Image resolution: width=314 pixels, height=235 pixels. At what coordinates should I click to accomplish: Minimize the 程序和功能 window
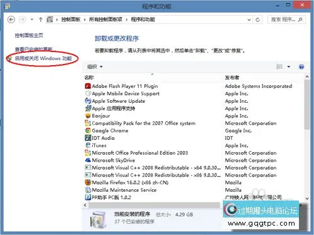(278, 6)
